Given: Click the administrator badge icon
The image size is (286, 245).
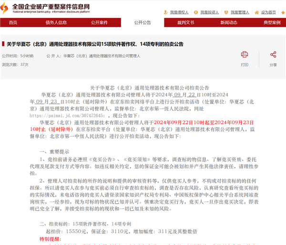Looking at the screenshot, I should (x=226, y=12).
